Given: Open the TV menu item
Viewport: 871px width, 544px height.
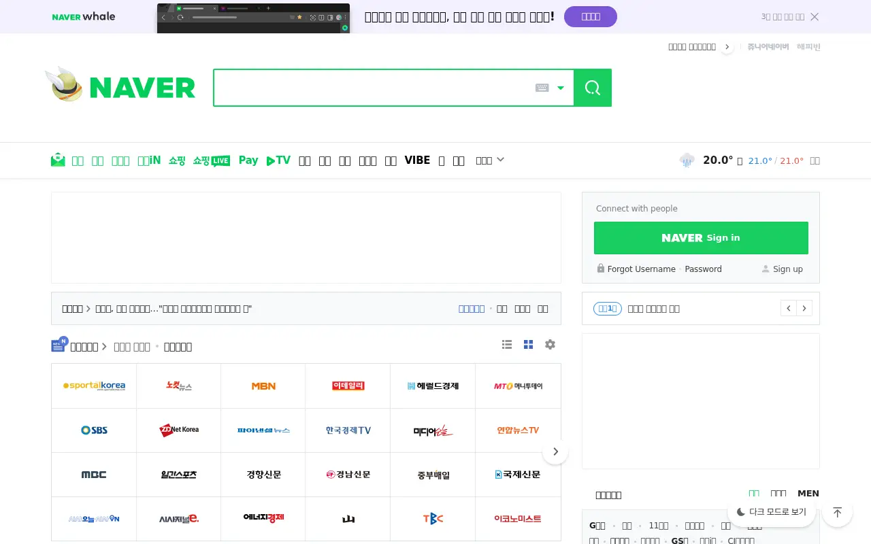Looking at the screenshot, I should pos(278,160).
